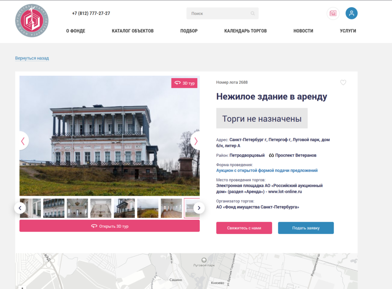Show previous main photo with left arrow
The image size is (392, 289).
point(23,141)
